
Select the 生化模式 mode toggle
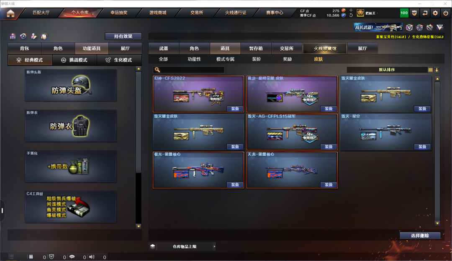coord(119,60)
